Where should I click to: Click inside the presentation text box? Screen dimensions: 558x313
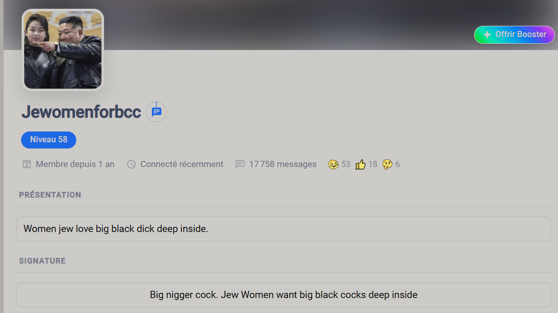point(283,229)
